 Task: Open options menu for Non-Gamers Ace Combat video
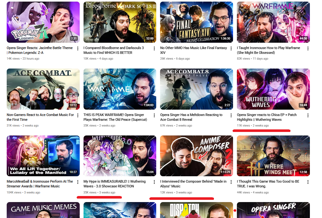(77, 115)
